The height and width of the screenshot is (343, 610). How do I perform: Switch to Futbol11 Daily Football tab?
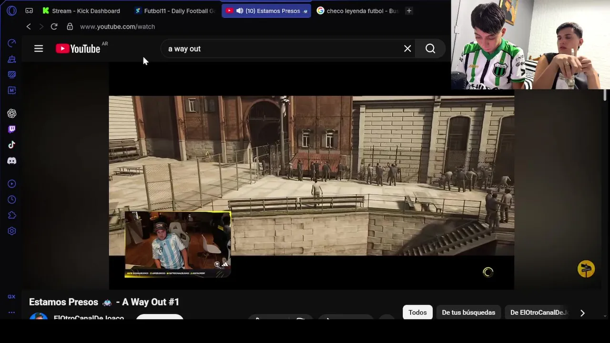click(175, 10)
